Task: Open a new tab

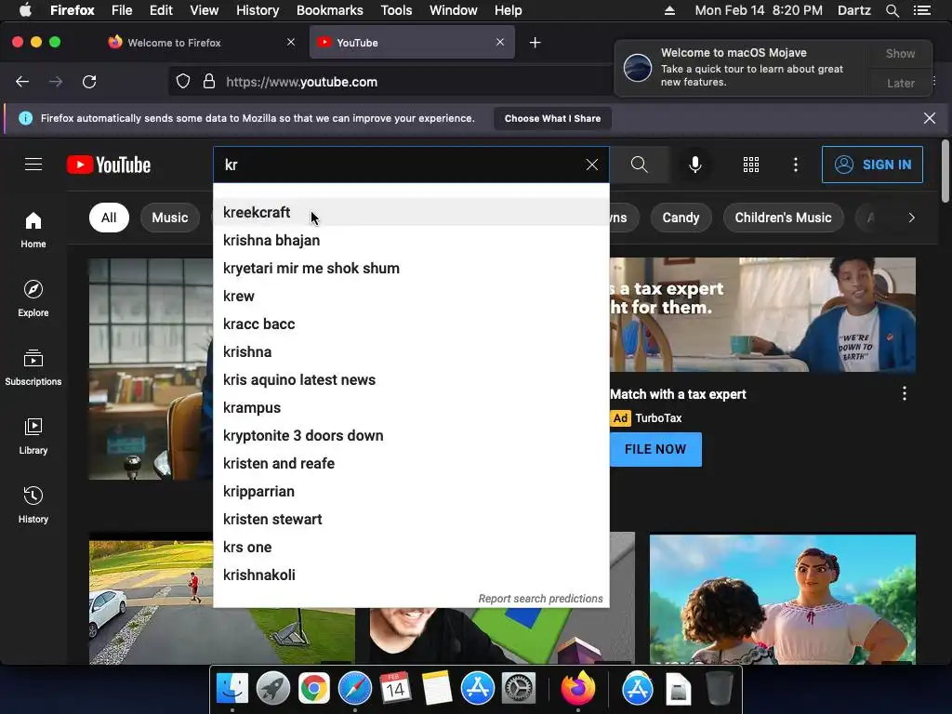Action: tap(535, 43)
